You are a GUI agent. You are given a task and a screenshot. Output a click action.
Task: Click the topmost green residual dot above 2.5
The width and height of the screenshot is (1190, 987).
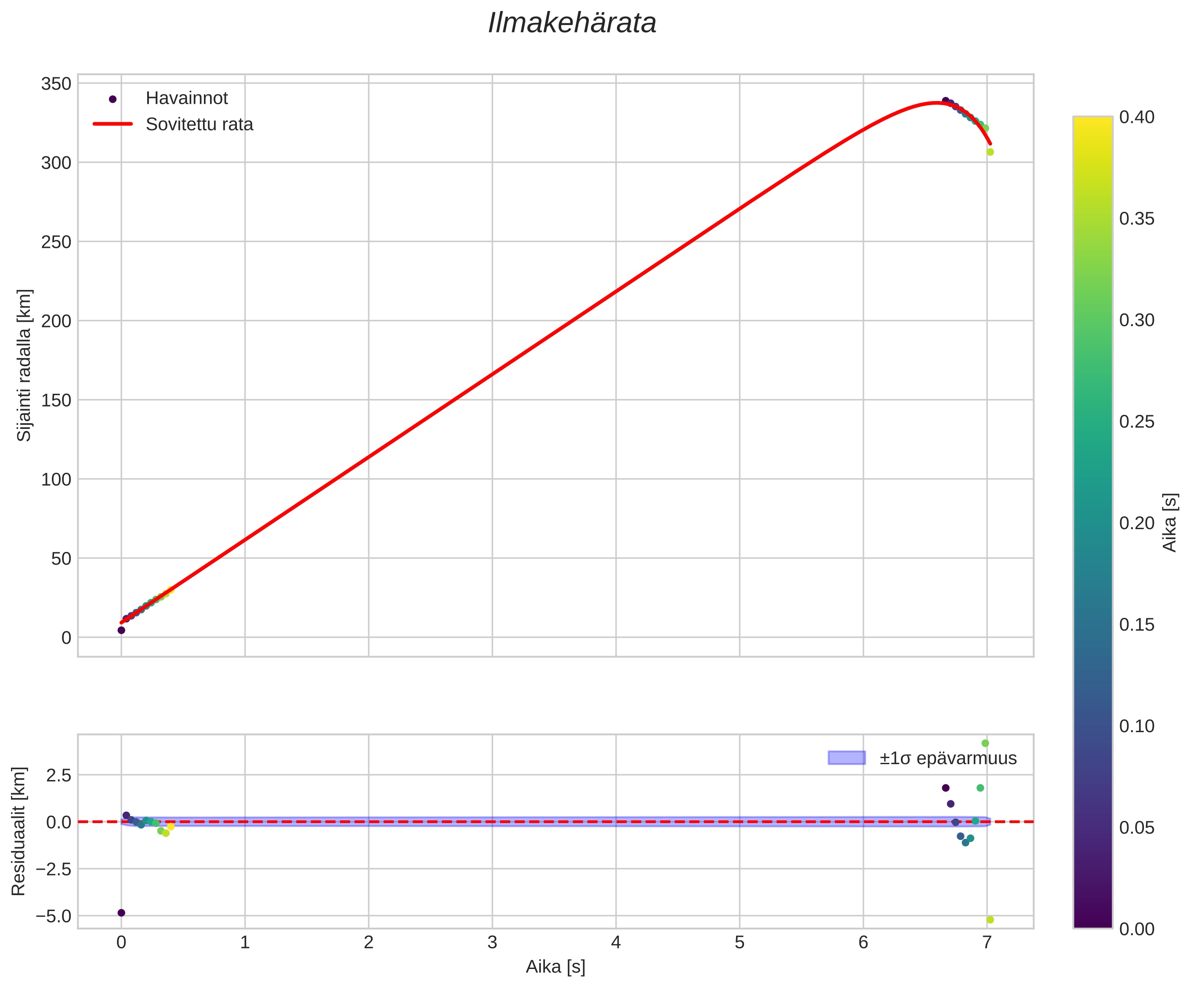click(x=985, y=744)
